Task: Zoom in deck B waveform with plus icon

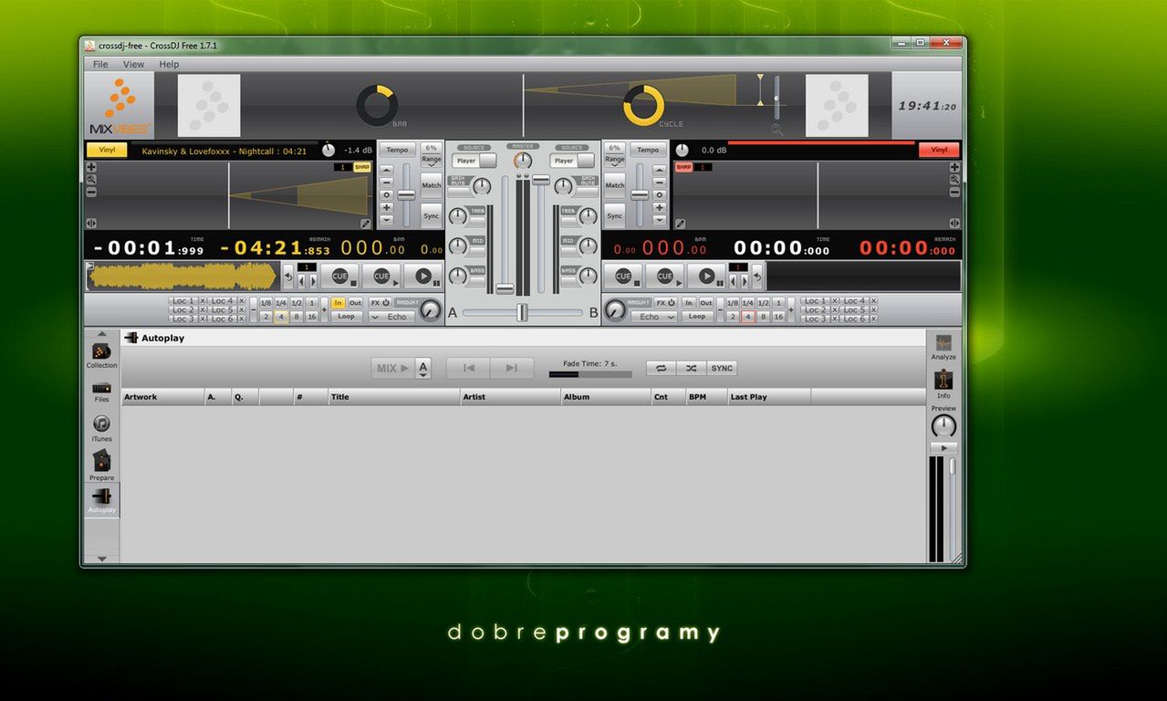Action: pyautogui.click(x=954, y=168)
